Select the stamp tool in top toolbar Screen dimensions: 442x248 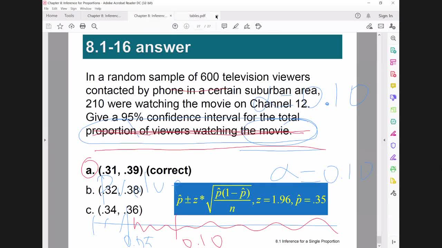258,26
